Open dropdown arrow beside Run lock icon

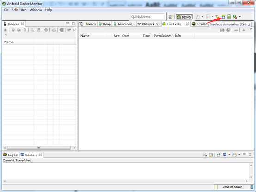(x=240, y=16)
